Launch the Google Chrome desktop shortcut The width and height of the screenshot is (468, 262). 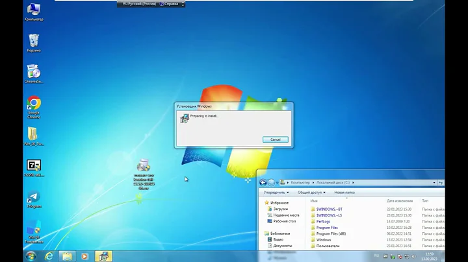[x=34, y=107]
